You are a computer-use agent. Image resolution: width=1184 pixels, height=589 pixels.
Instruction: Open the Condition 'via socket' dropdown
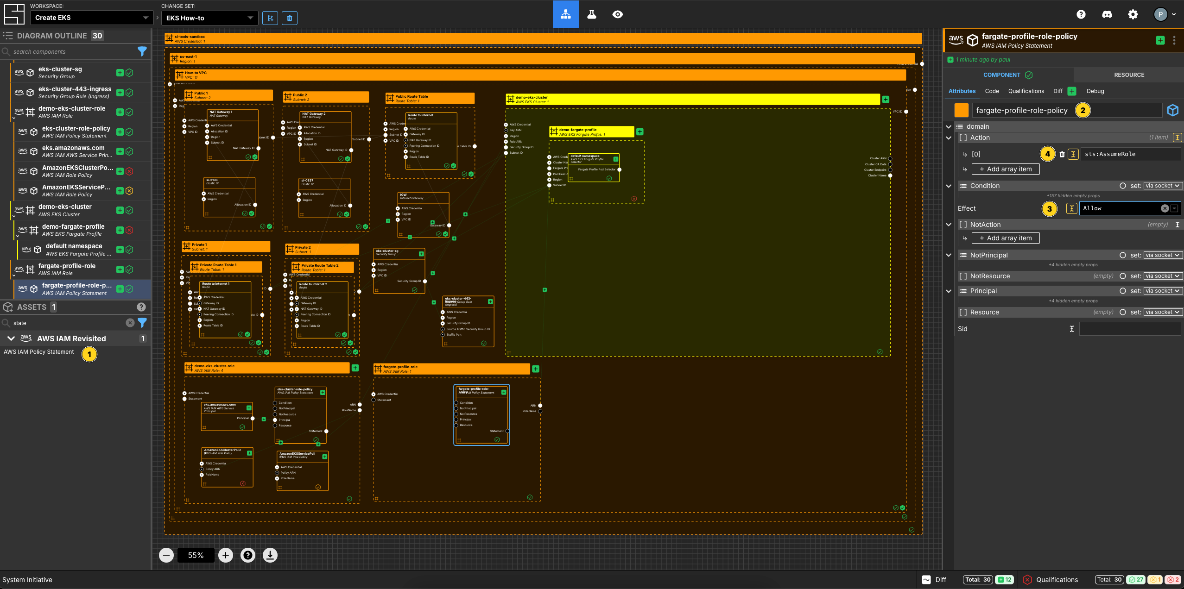pos(1163,186)
